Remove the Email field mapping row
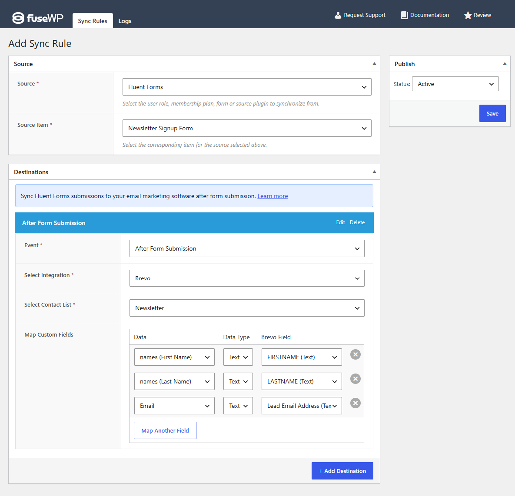This screenshot has height=496, width=515. [x=356, y=403]
